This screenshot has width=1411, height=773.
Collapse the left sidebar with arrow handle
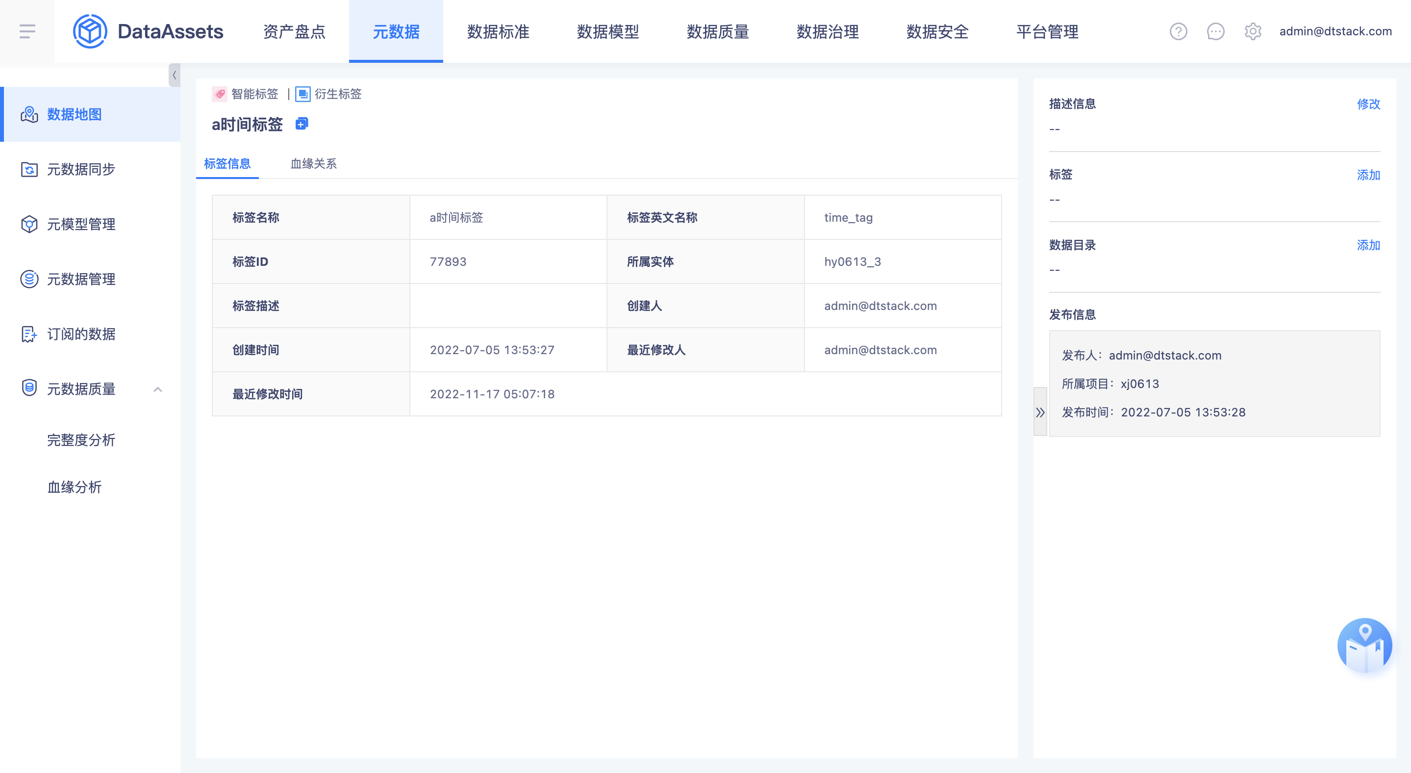(x=174, y=75)
